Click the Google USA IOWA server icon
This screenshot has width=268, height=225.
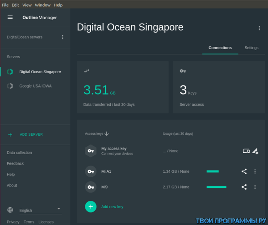point(10,86)
